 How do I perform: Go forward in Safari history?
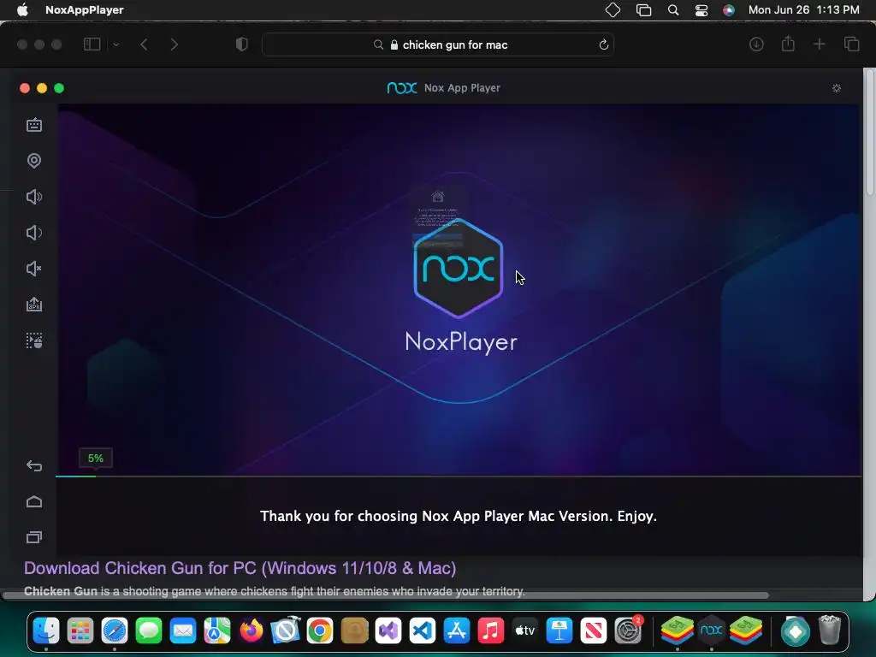(x=175, y=44)
